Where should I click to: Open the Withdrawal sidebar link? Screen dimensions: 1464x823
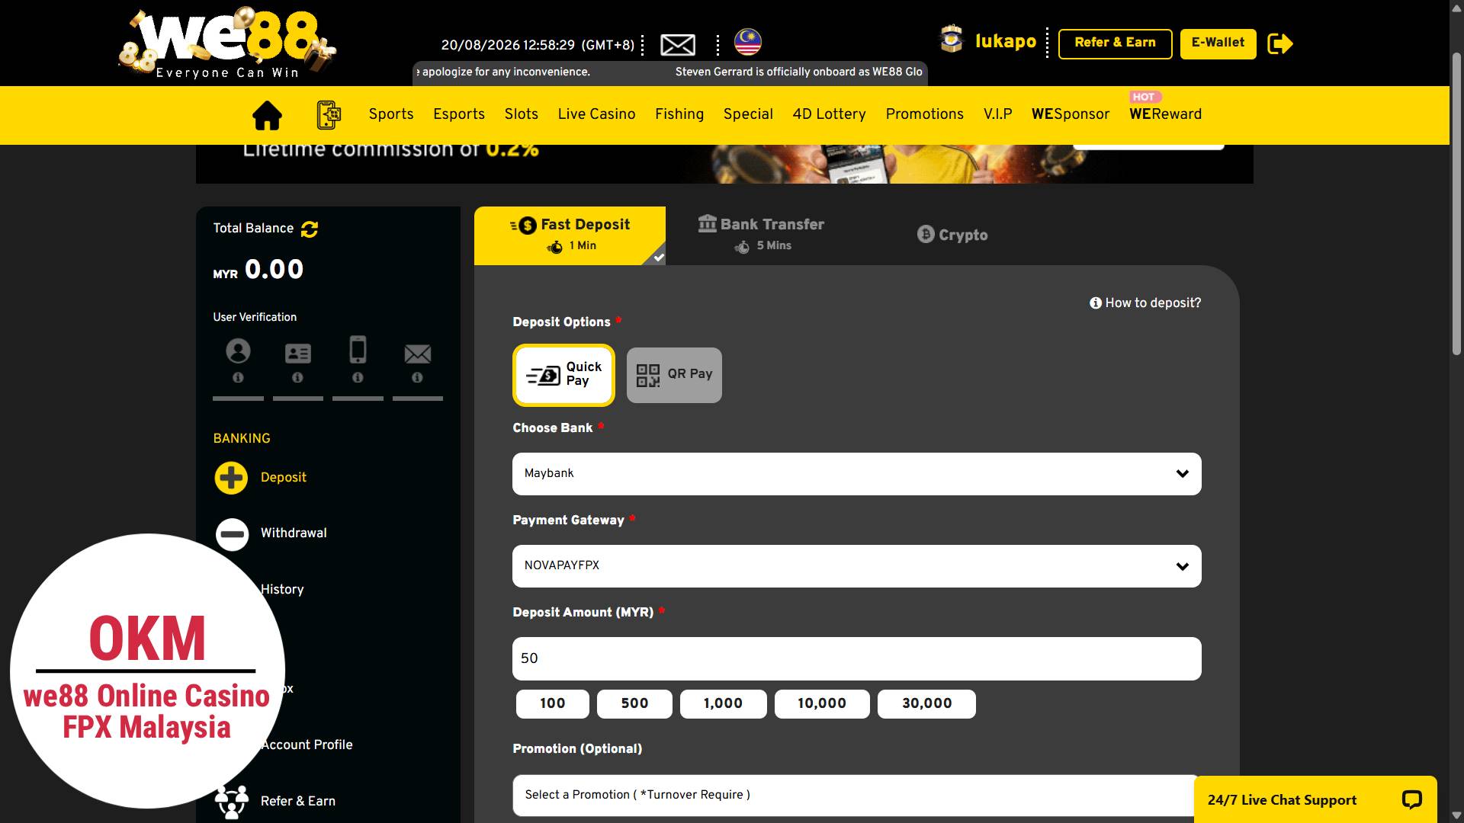click(294, 533)
